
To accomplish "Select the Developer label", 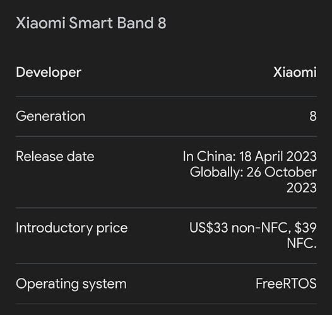I will pyautogui.click(x=49, y=72).
